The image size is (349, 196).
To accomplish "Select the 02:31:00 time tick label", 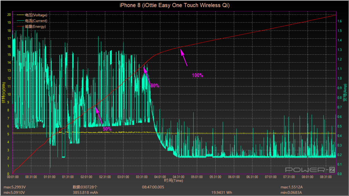I will click(105, 177).
